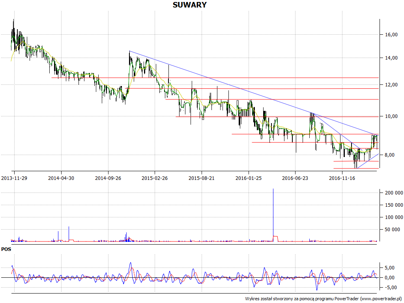
Task: Click the 16,00 price axis label
Action: (391, 35)
